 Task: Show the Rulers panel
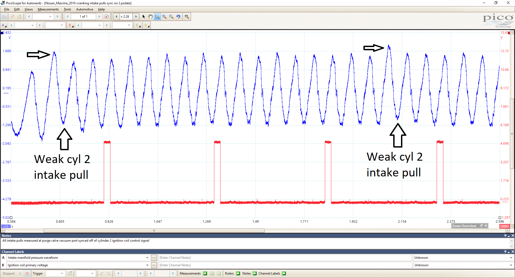click(238, 273)
